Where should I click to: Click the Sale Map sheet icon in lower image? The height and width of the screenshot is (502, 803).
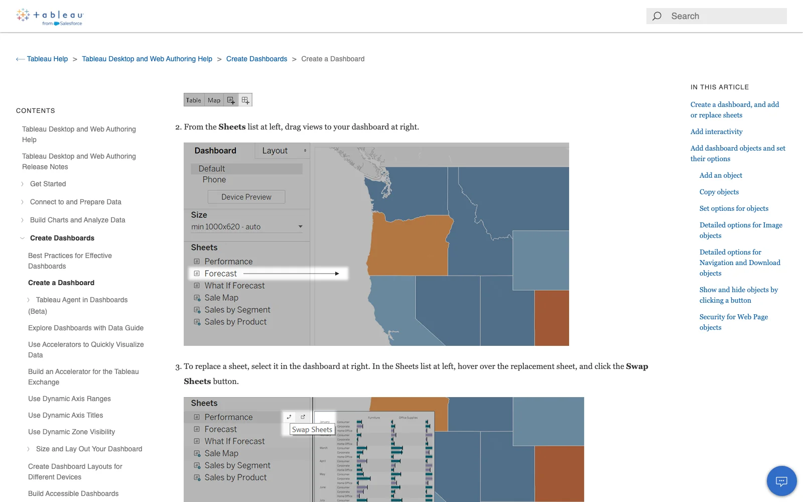197,453
